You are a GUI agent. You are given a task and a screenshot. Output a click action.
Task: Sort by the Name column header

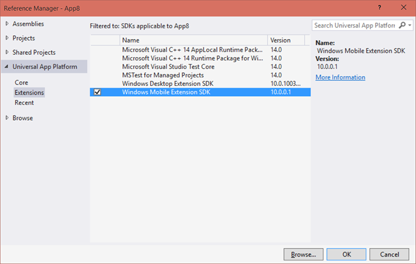[x=193, y=40]
